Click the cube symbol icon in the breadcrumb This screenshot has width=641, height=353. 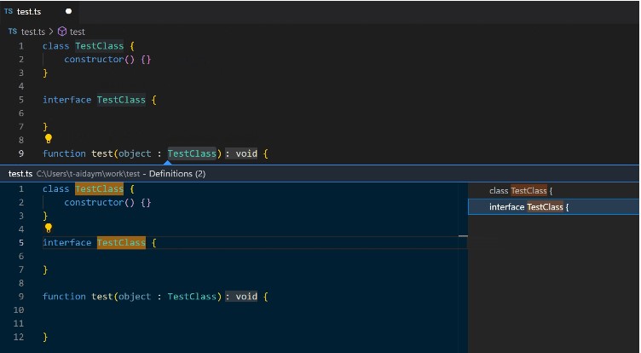62,32
